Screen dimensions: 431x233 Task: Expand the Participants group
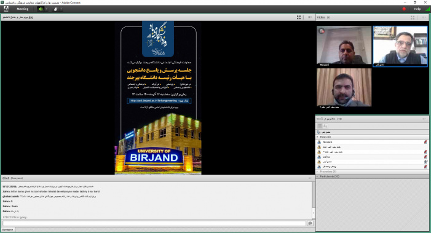317,176
